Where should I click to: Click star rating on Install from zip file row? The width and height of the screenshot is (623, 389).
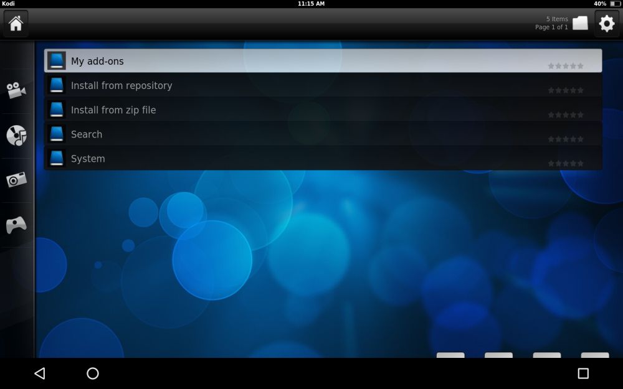pos(566,115)
